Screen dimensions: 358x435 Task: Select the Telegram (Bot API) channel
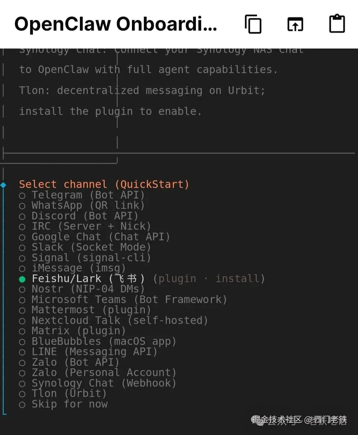88,195
